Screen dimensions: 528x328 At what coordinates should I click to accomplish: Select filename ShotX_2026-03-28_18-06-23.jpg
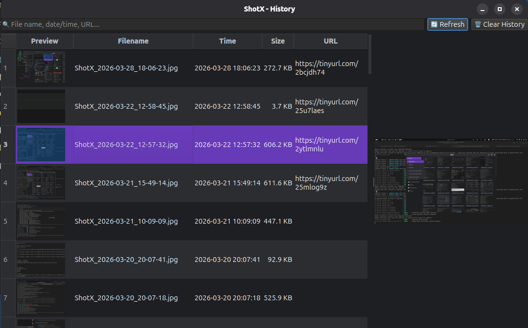tap(126, 68)
